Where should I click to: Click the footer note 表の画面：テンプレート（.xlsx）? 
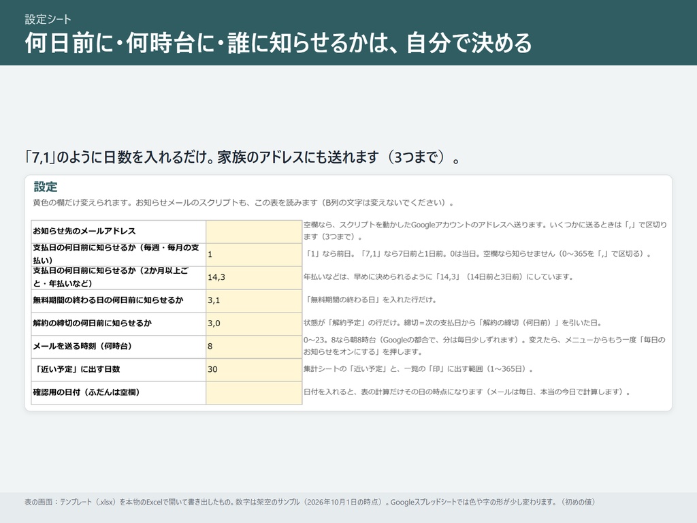click(310, 502)
